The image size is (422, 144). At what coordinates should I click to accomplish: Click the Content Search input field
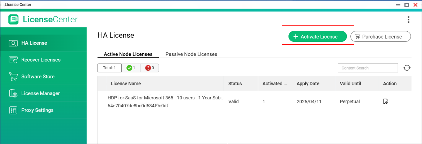[x=367, y=68]
